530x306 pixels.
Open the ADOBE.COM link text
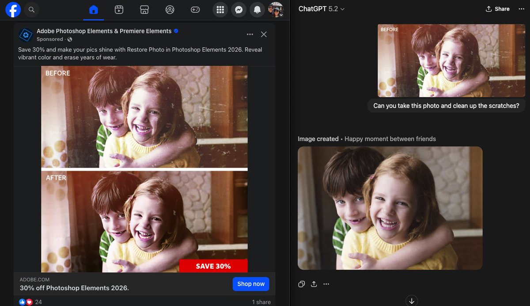35,280
